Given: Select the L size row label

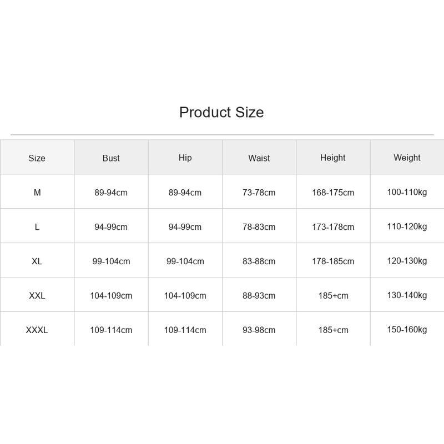Looking at the screenshot, I should pos(37,226).
